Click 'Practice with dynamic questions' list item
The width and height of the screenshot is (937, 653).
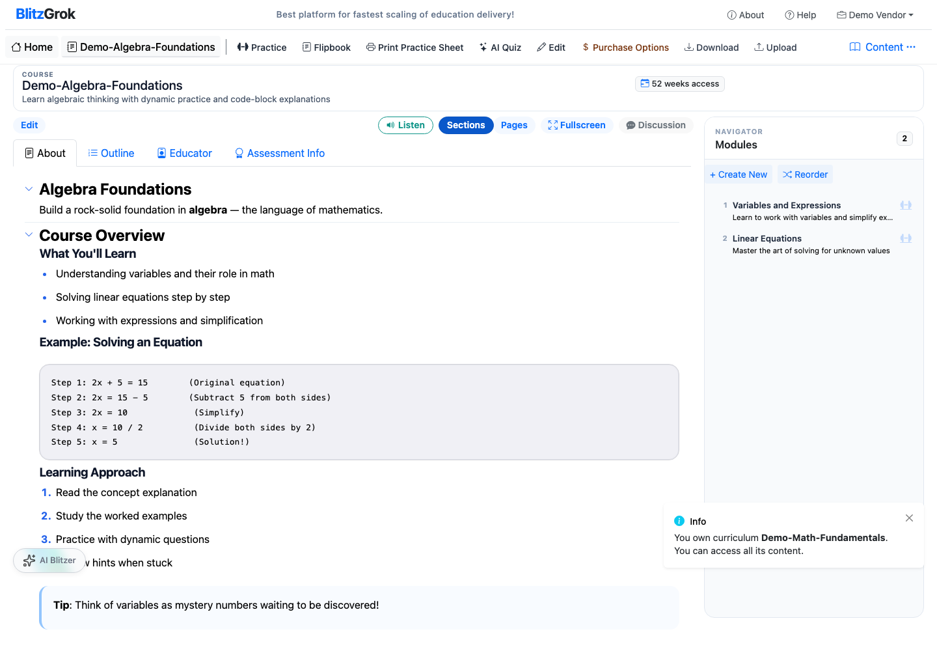point(133,540)
